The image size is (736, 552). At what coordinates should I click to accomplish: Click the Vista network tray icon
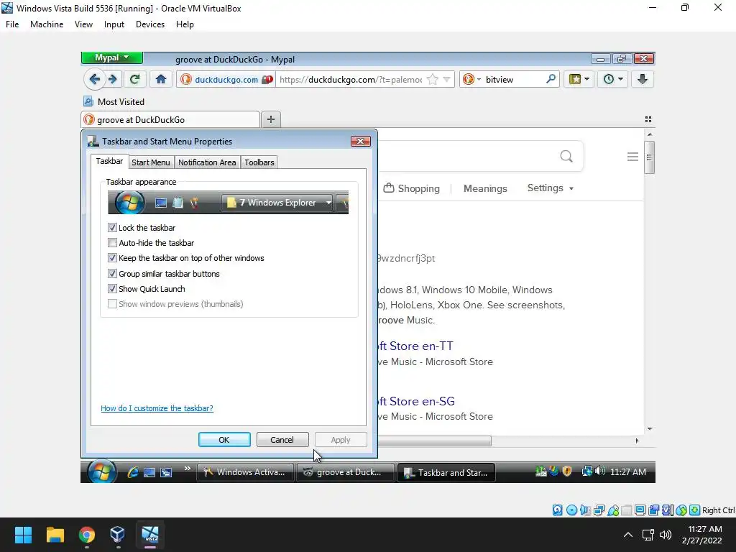(x=586, y=471)
